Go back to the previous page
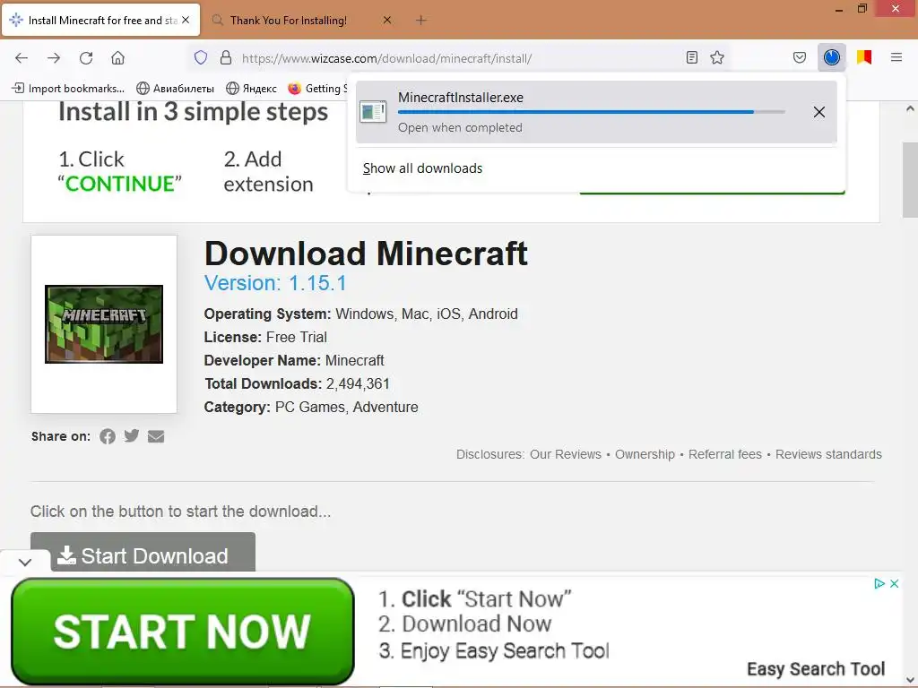The height and width of the screenshot is (688, 918). [x=22, y=58]
